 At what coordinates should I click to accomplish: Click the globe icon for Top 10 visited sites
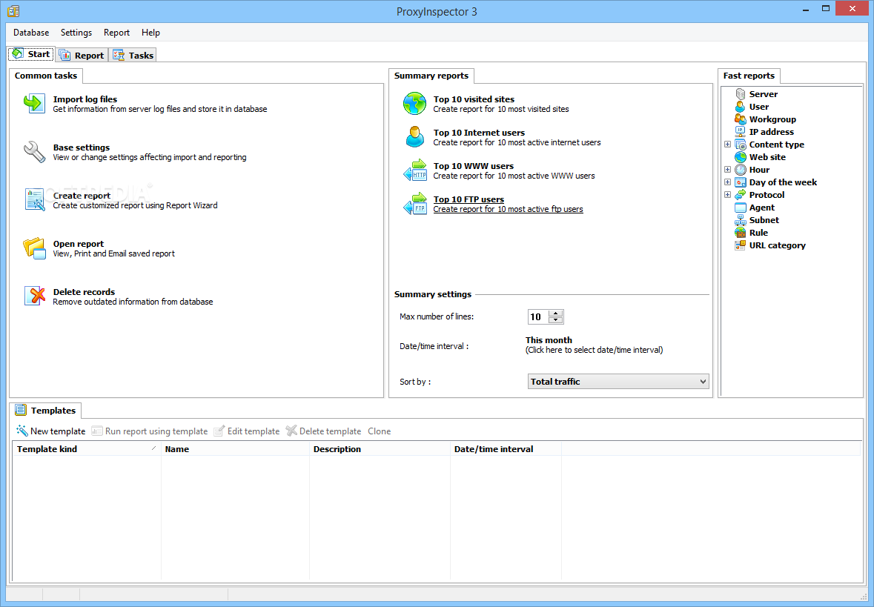point(414,104)
